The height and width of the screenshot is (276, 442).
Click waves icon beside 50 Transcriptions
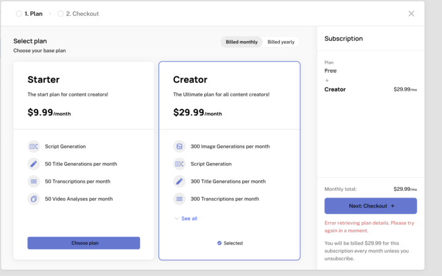pyautogui.click(x=34, y=182)
